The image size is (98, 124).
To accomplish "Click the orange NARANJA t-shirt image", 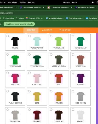I will (x=59, y=97).
